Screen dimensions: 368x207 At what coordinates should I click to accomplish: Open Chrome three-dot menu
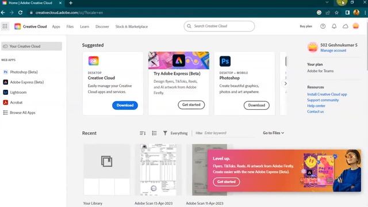(365, 13)
